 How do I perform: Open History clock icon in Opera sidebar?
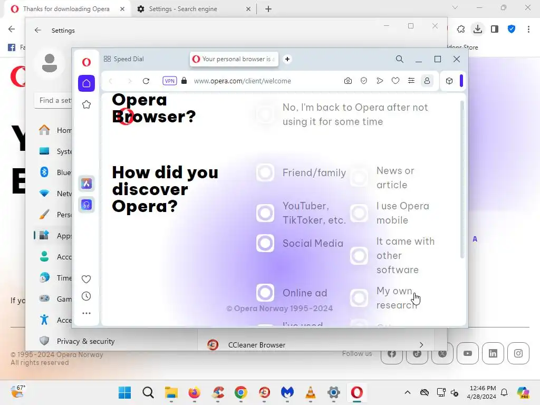[x=86, y=296]
